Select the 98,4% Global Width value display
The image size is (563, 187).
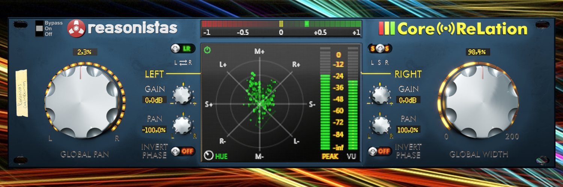point(478,52)
